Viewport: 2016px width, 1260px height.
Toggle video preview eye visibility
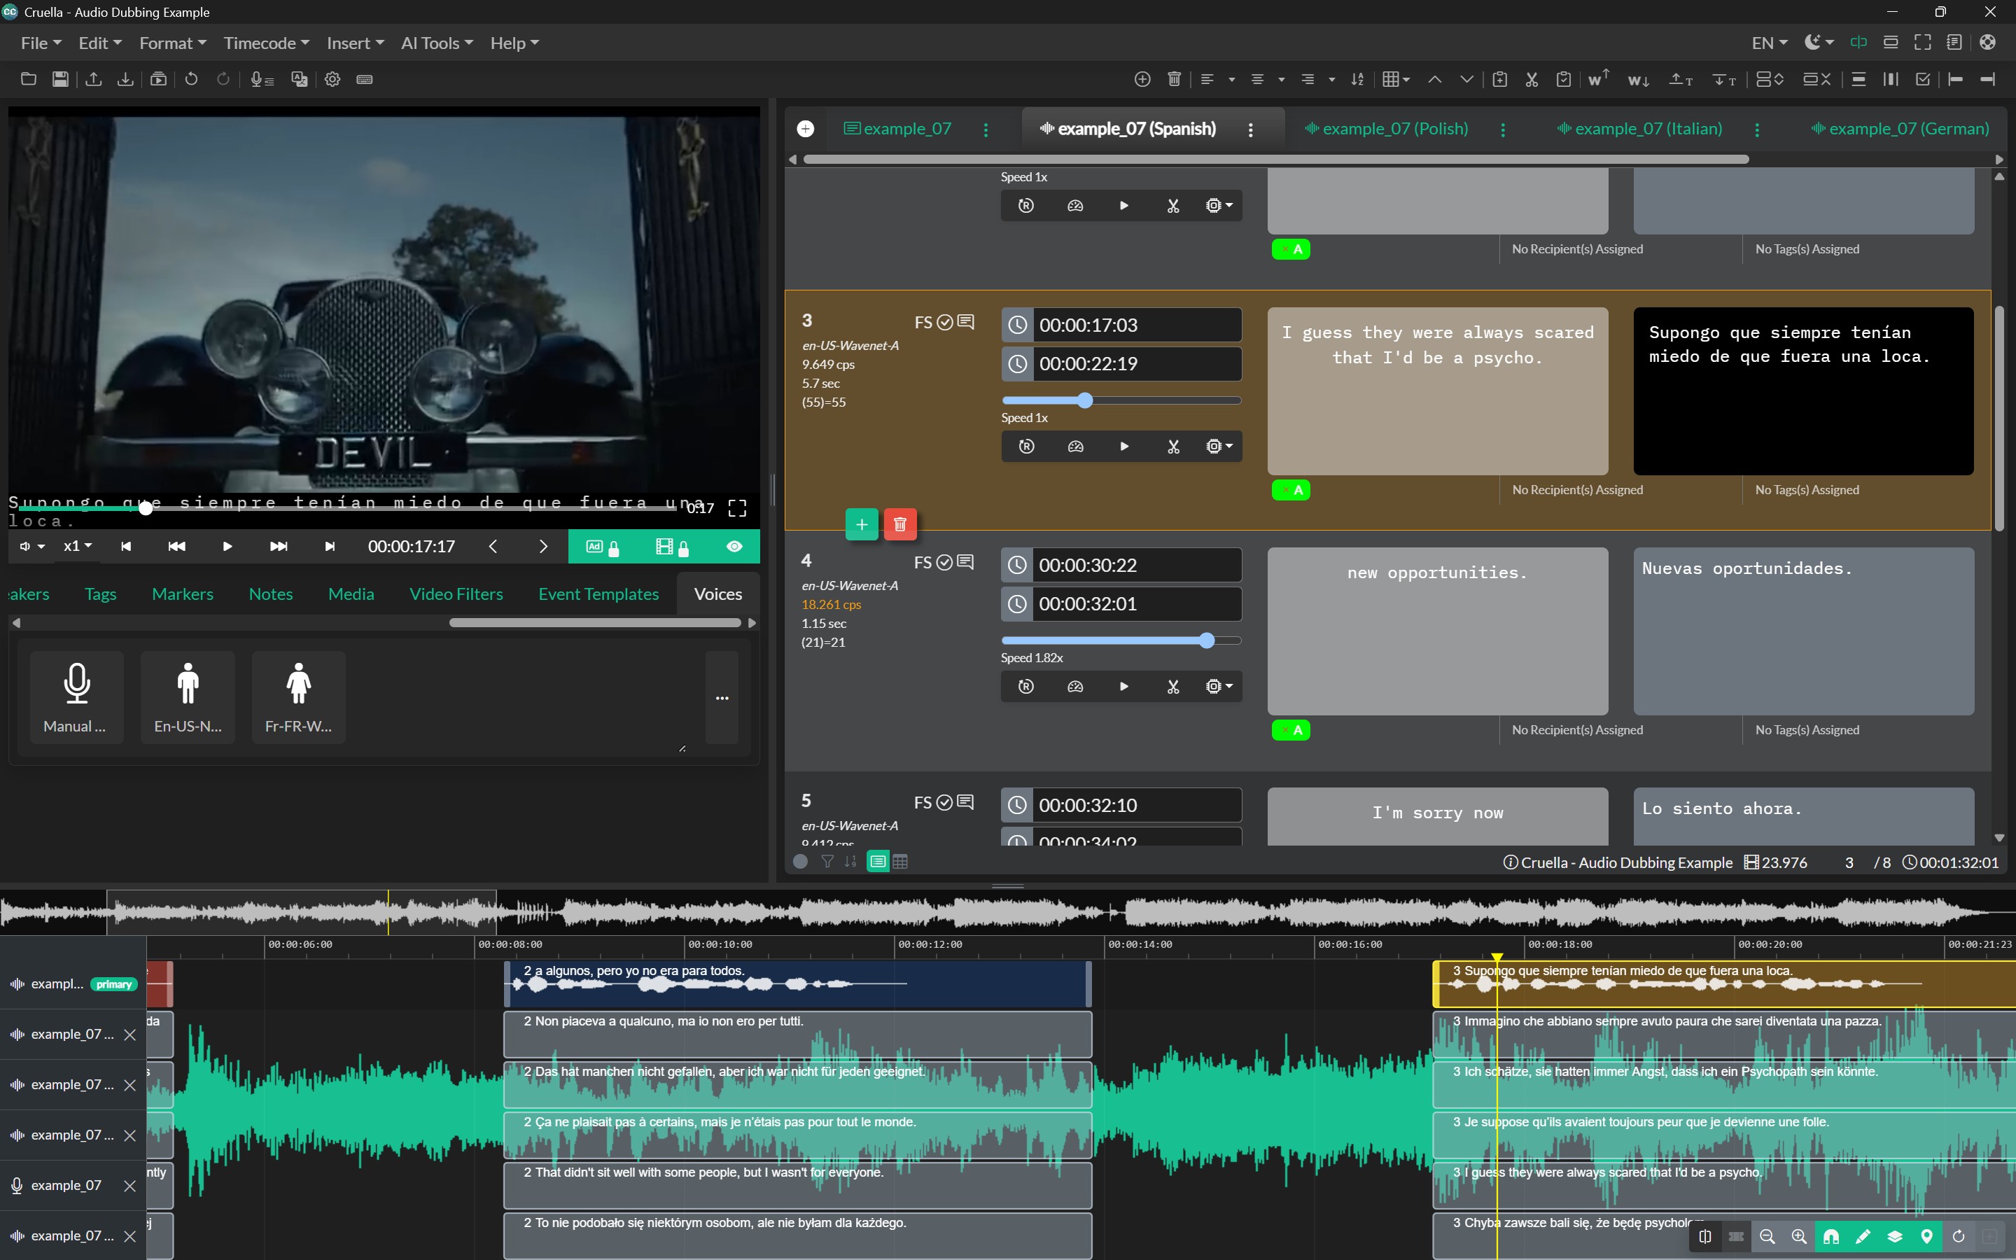tap(734, 547)
